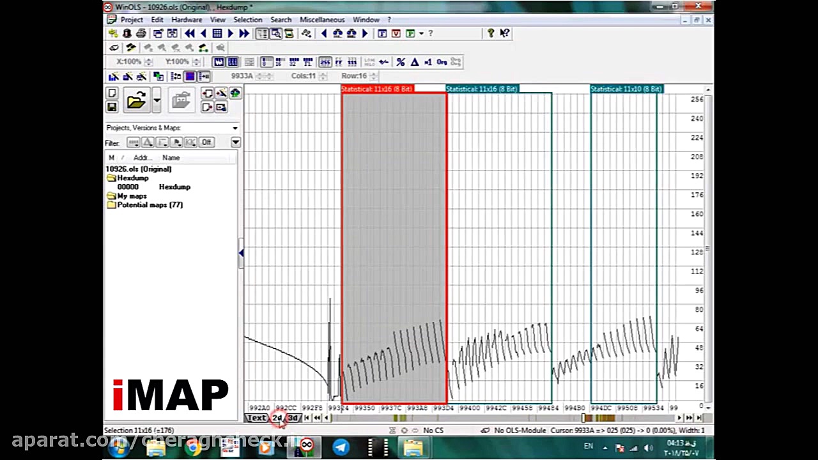Screen dimensions: 818x460
Task: Toggle the FF hexadecimal display mode
Action: [x=338, y=62]
